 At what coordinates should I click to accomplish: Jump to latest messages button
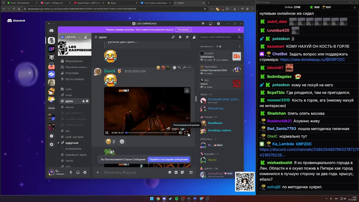pyautogui.click(x=169, y=159)
